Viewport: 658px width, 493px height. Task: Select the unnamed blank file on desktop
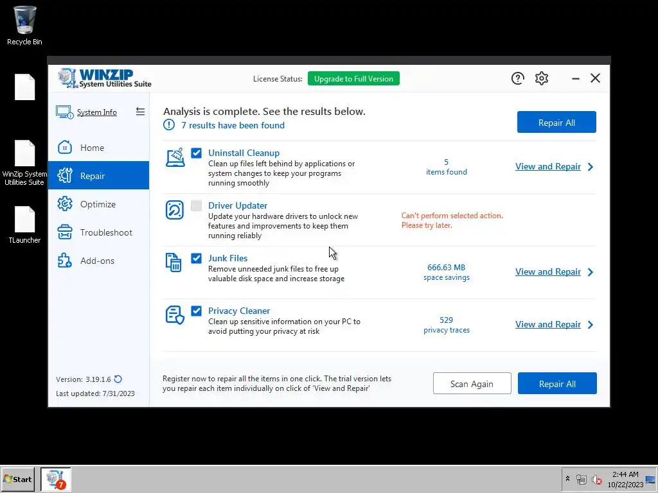coord(25,87)
